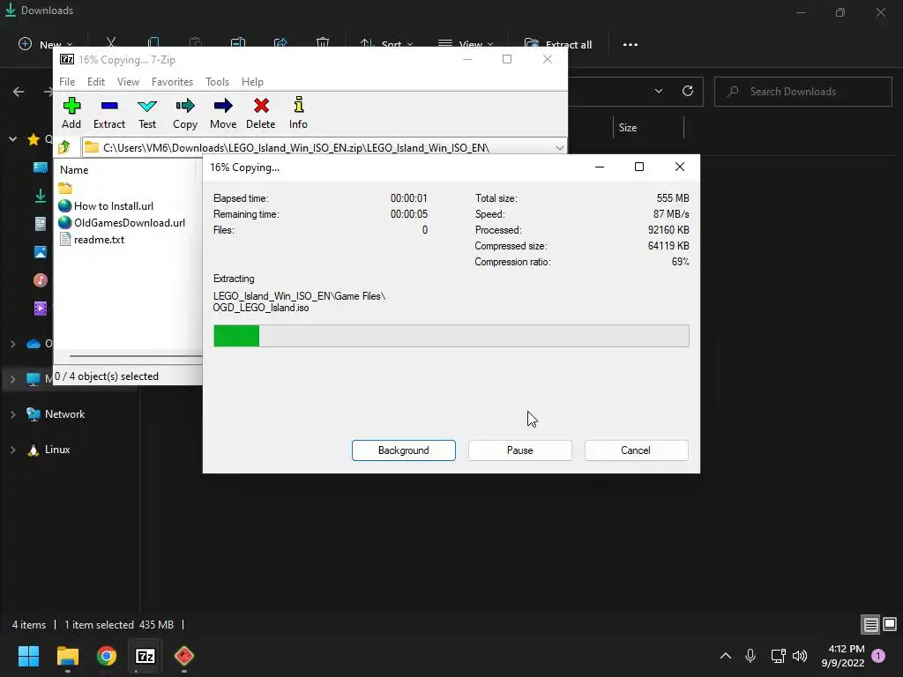Screen dimensions: 903x677
Task: Open the Favorites menu
Action: click(x=172, y=82)
